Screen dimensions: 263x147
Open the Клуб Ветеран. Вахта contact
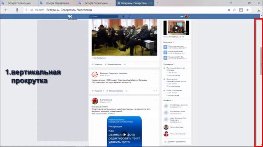point(178,111)
